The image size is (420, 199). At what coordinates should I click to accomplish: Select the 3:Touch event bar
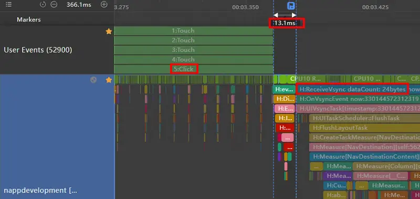pyautogui.click(x=194, y=50)
